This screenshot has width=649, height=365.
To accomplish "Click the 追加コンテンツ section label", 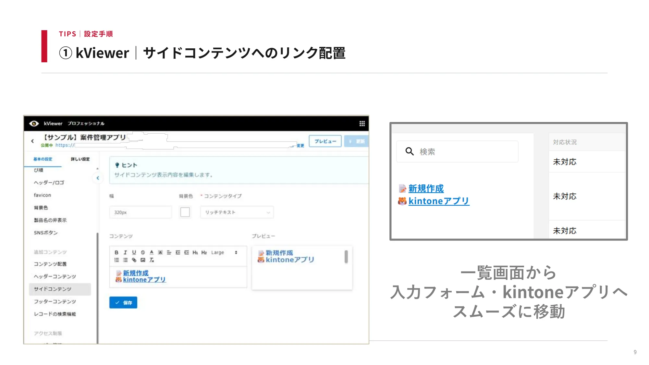I will click(x=50, y=252).
